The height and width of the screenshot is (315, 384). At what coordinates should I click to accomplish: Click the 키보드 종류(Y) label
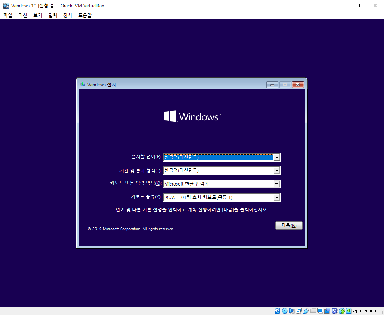tap(146, 196)
